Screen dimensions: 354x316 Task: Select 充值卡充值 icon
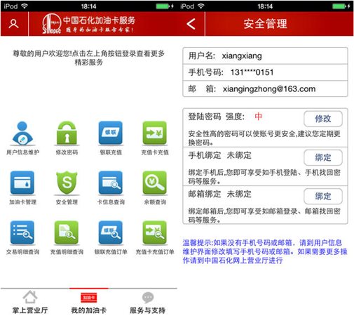coord(155,133)
